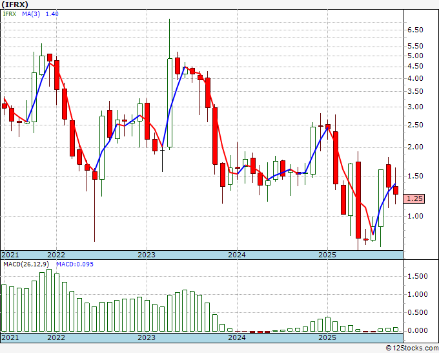Click the MACD:0.095 value label
The width and height of the screenshot is (439, 353).
click(75, 264)
